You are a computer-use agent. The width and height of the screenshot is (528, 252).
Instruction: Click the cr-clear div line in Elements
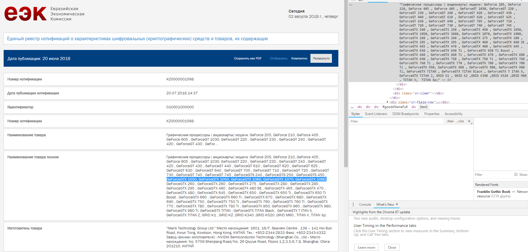(418, 93)
